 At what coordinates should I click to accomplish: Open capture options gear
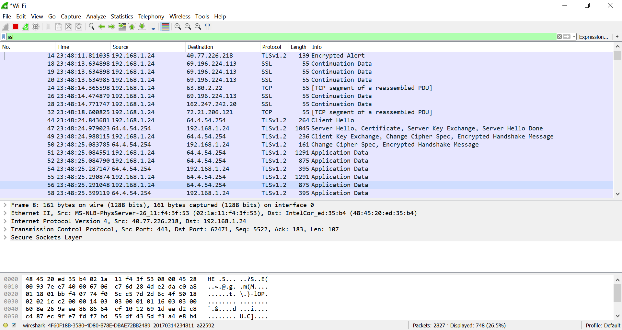(36, 27)
